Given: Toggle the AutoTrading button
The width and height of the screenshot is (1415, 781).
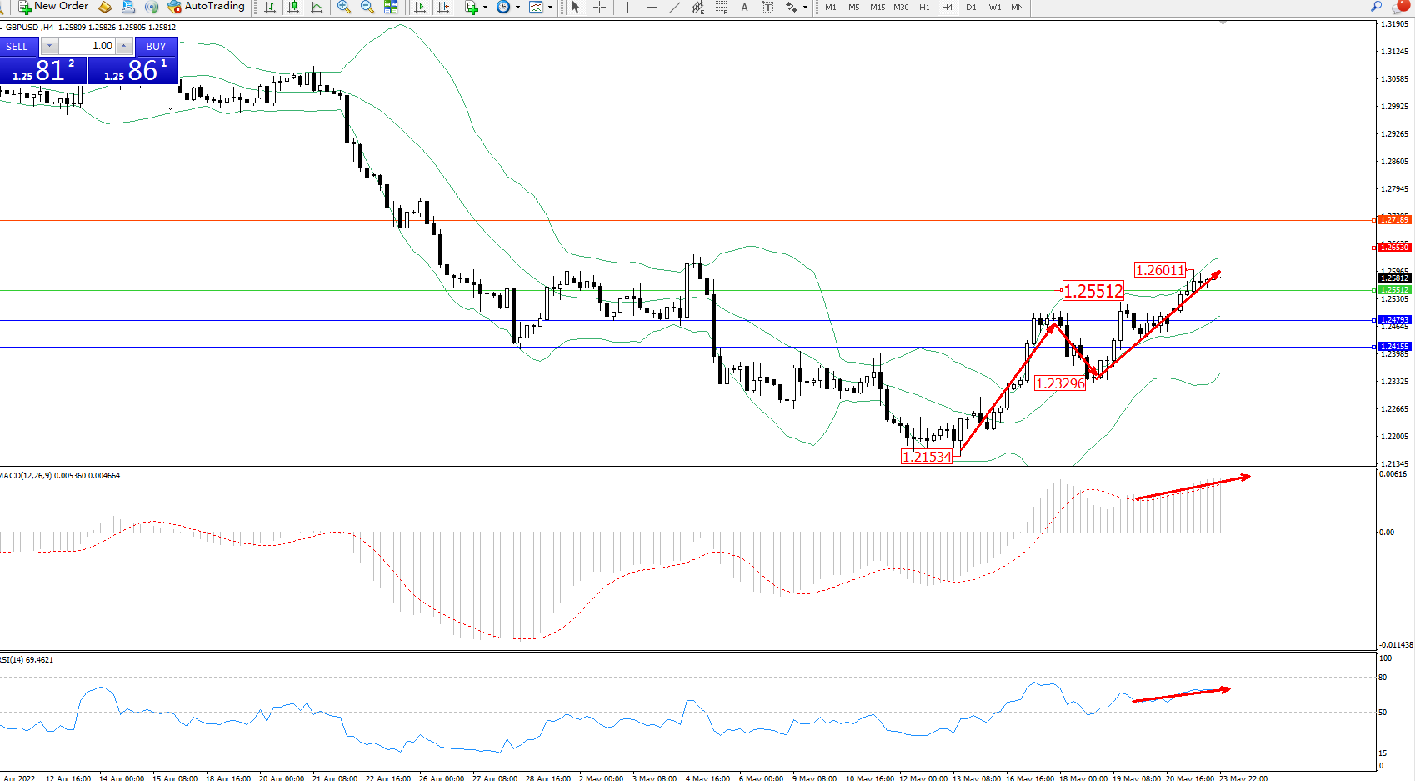Looking at the screenshot, I should click(x=207, y=7).
